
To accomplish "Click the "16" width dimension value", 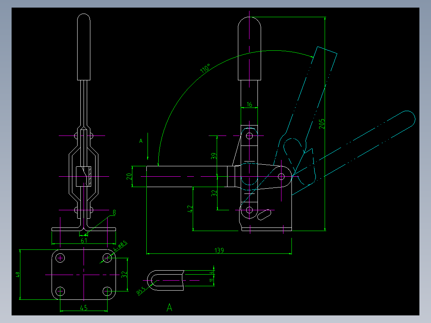I will [x=249, y=104].
